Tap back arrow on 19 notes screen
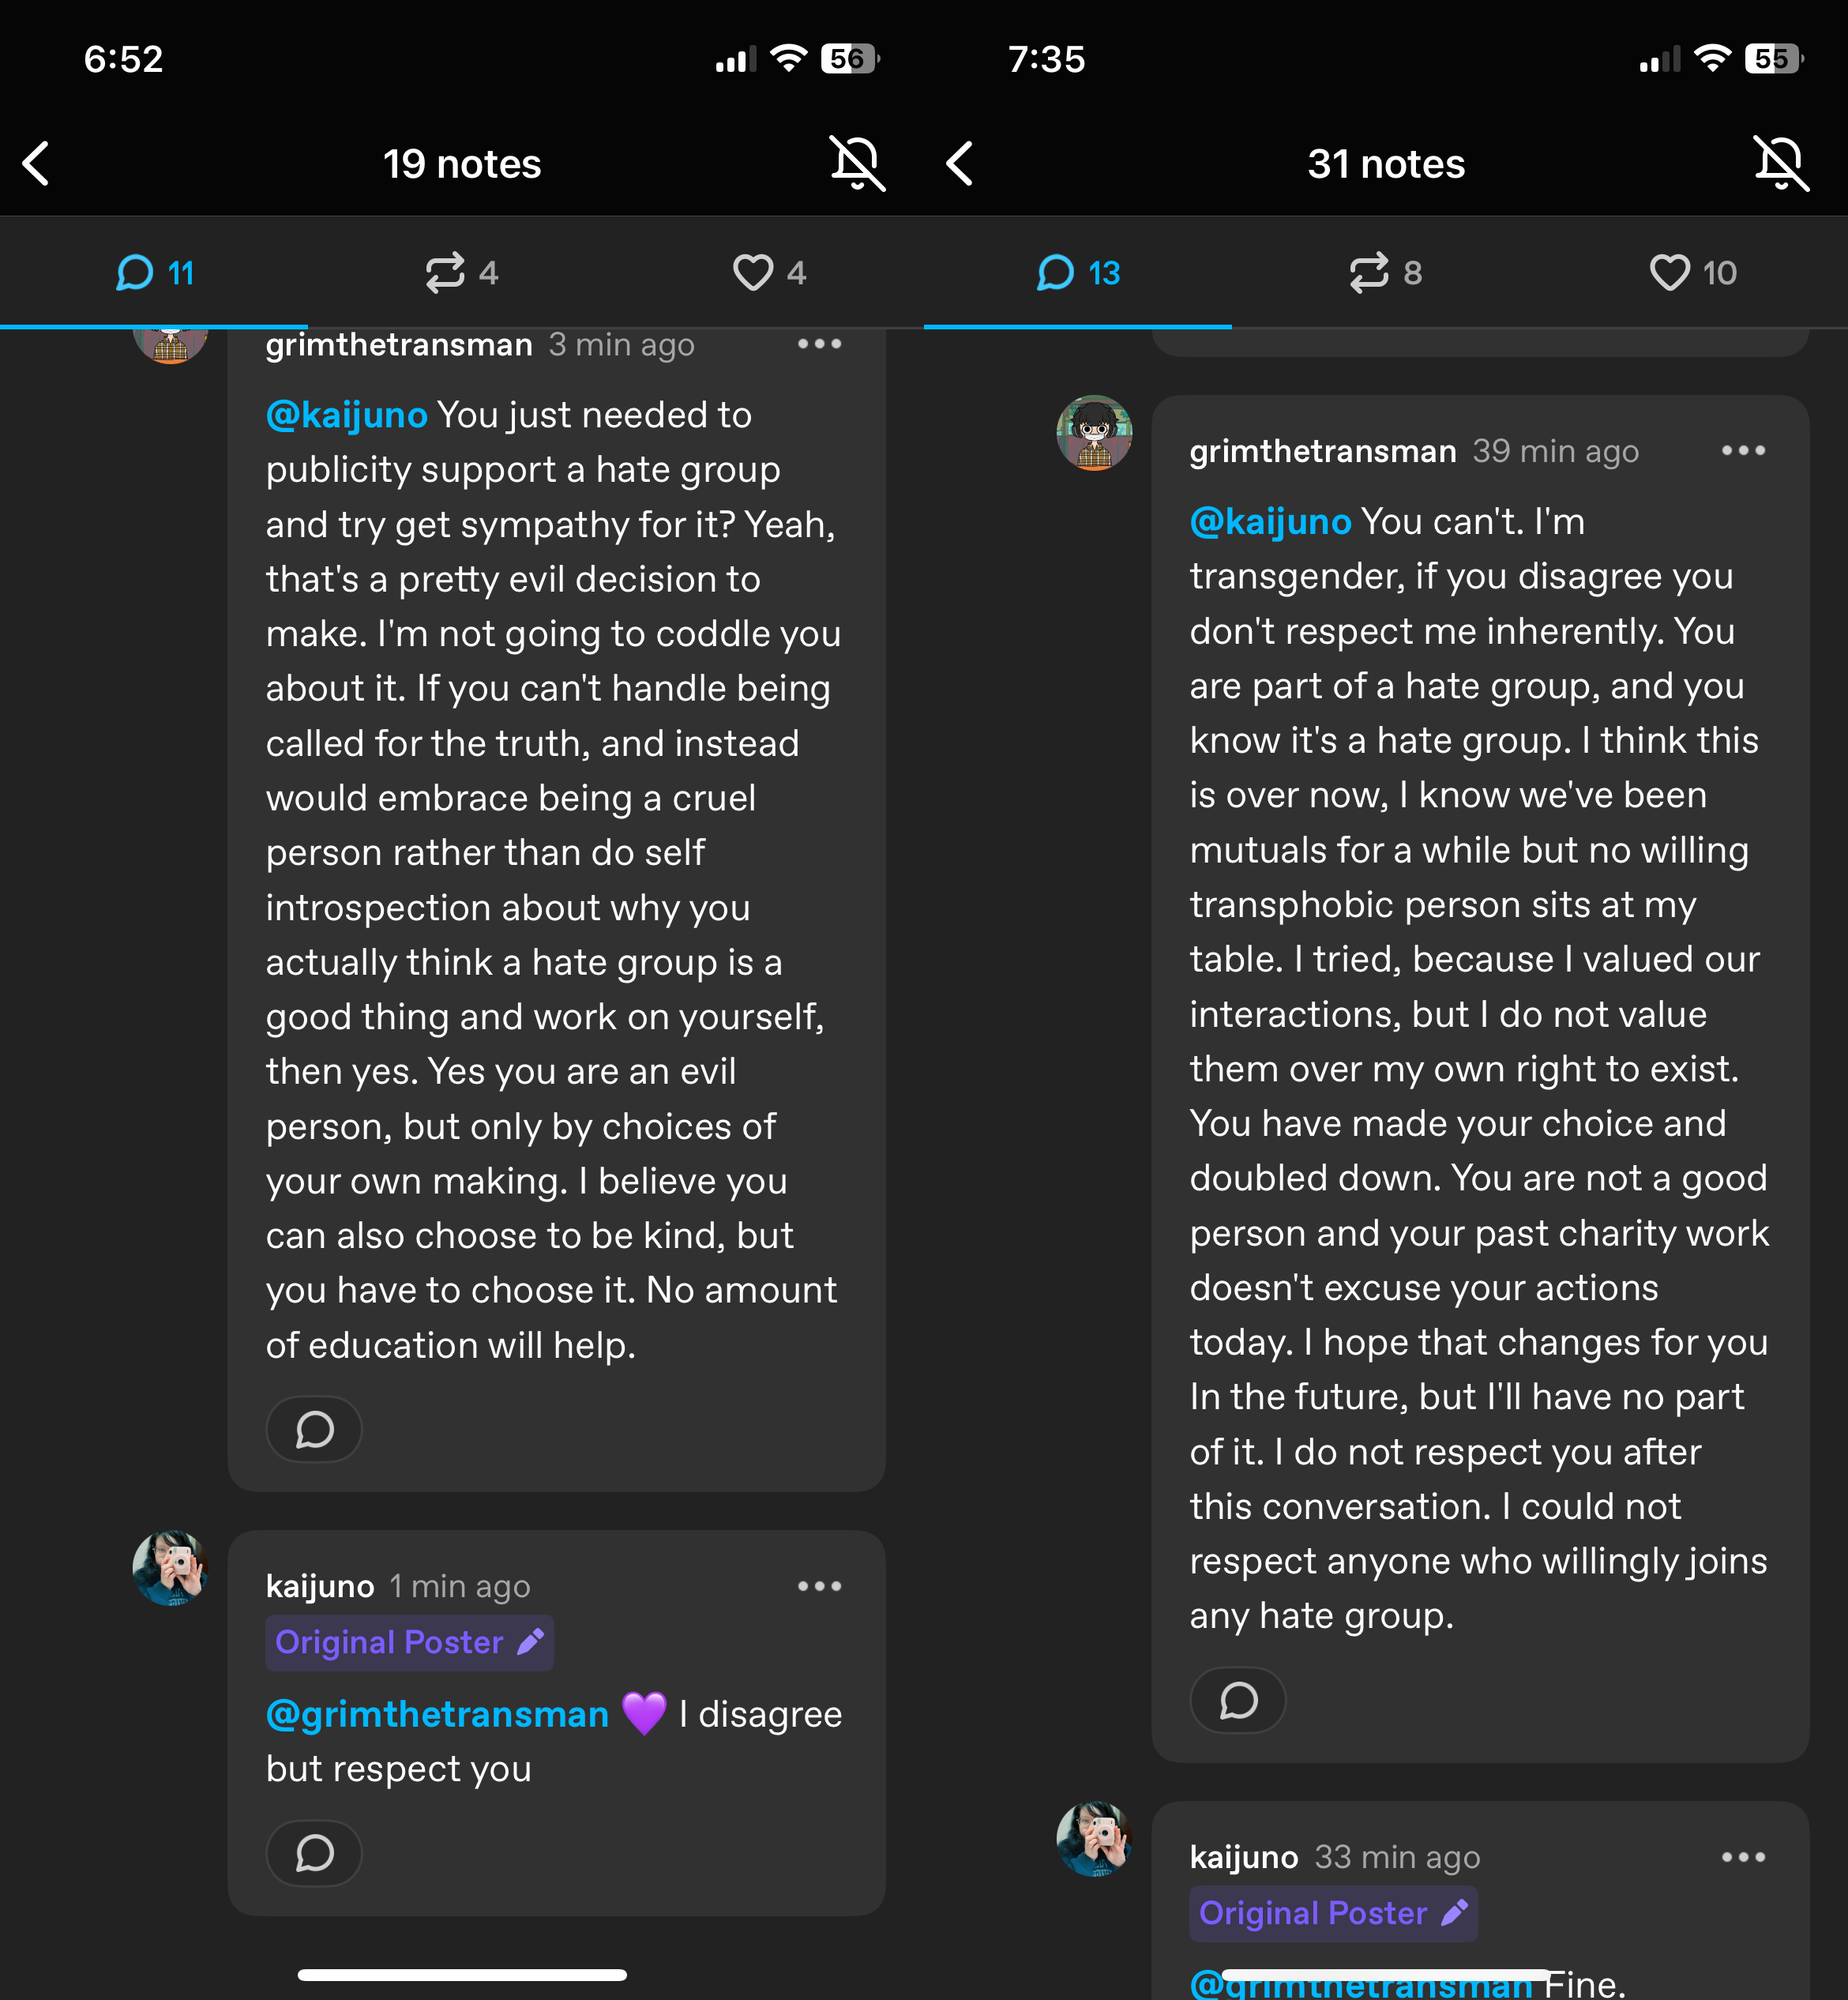 pyautogui.click(x=37, y=163)
